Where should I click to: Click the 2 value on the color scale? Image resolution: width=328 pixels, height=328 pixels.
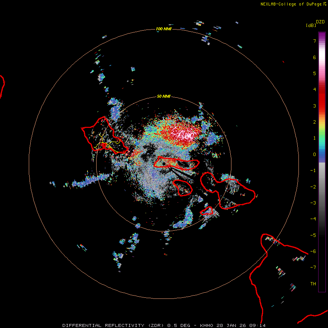pos(315,122)
